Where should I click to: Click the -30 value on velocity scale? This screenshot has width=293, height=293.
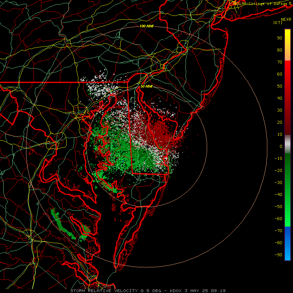[278, 183]
